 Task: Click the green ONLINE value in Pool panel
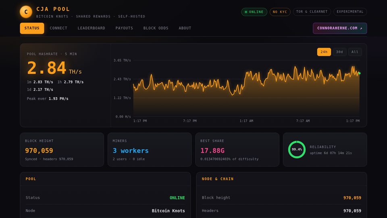(x=177, y=198)
